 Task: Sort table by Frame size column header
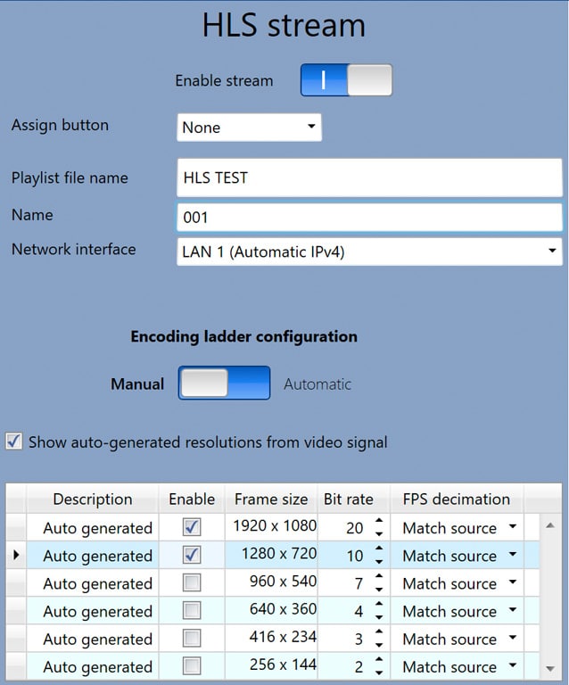click(271, 499)
